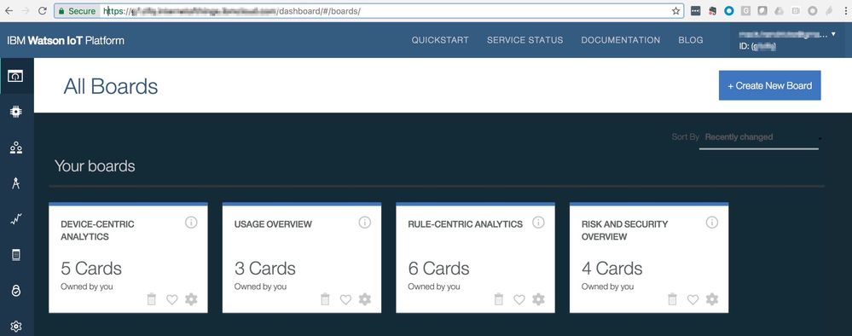Show info for Device-Centric Analytics board

191,222
